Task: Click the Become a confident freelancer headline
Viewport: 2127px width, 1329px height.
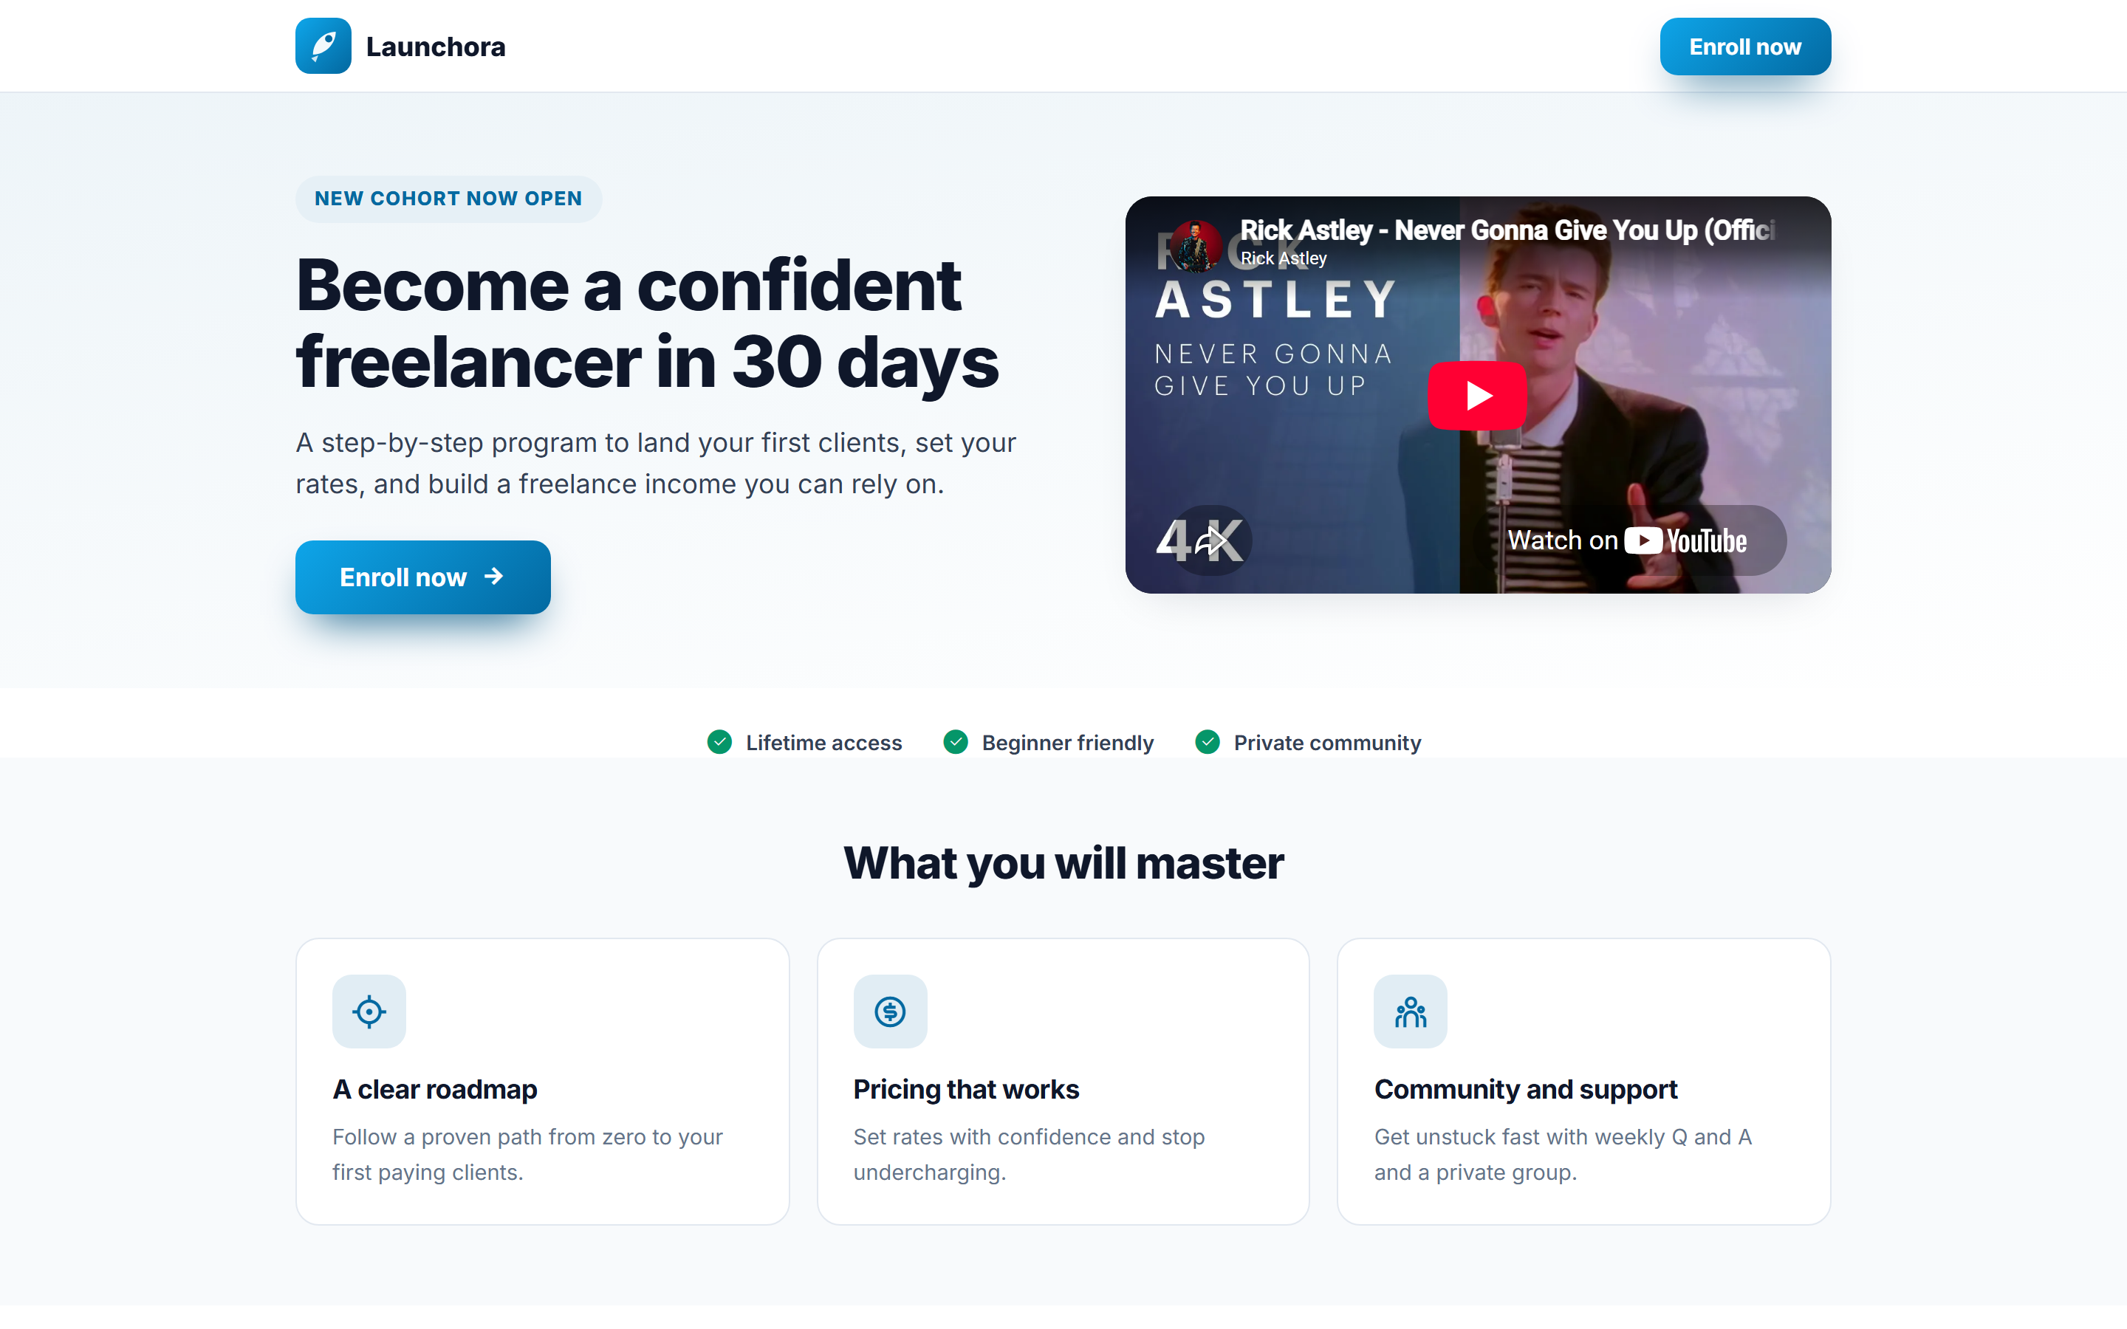Action: 647,323
